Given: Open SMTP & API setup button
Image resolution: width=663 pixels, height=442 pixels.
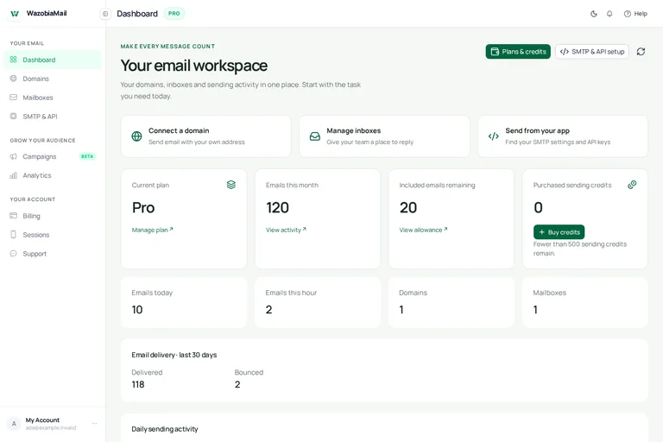Looking at the screenshot, I should [592, 52].
